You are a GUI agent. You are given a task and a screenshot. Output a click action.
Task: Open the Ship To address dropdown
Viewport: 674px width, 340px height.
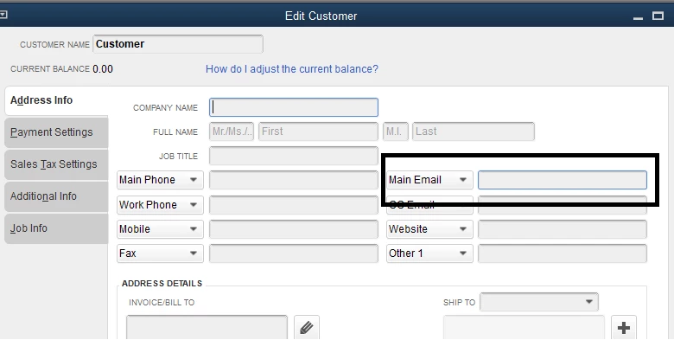pos(539,302)
